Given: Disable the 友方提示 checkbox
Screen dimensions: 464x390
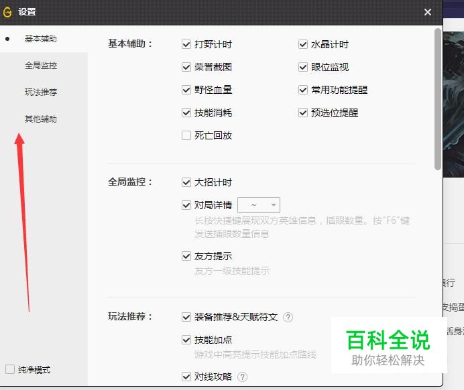Looking at the screenshot, I should pyautogui.click(x=186, y=256).
